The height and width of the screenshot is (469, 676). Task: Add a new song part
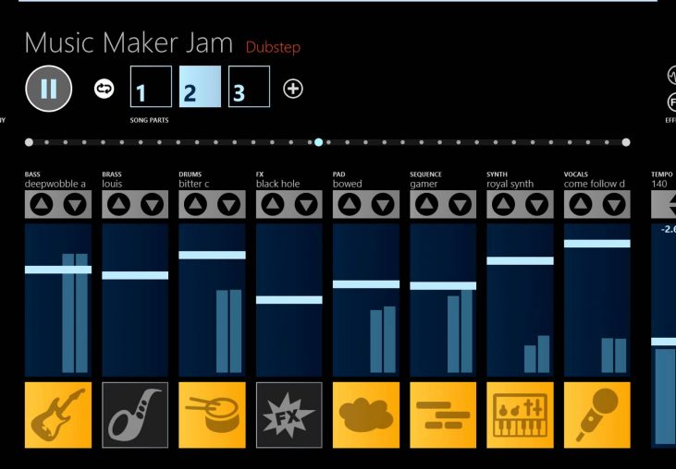(x=293, y=89)
